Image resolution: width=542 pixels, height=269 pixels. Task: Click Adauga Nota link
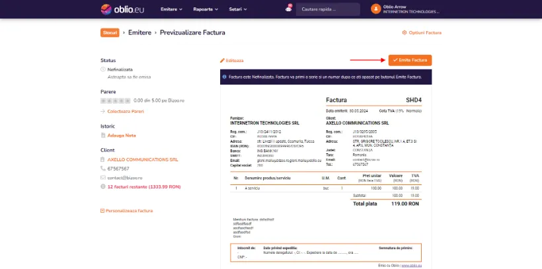(x=122, y=135)
